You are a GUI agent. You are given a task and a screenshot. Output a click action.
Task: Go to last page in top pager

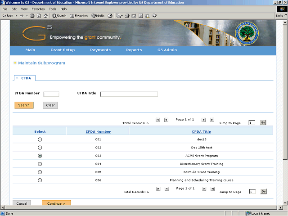212,120
